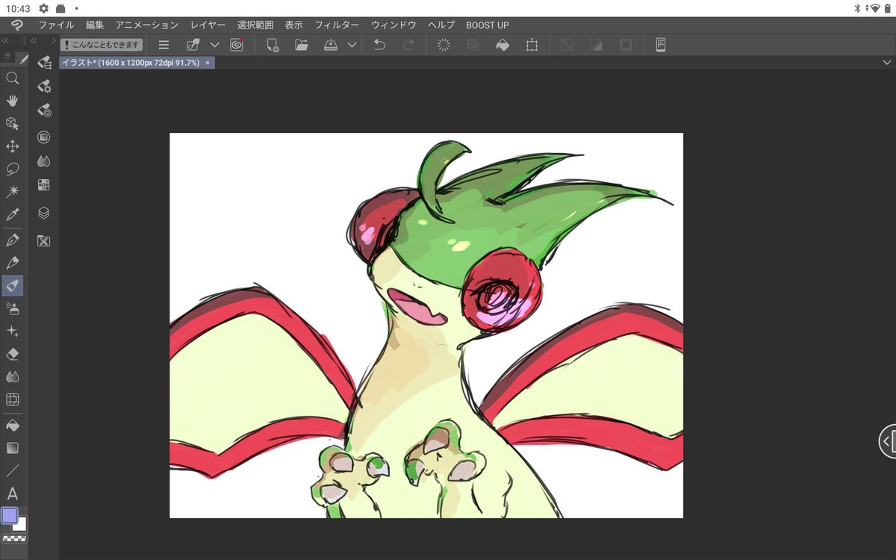Select the Eyedropper tool
This screenshot has width=896, height=560.
coord(12,214)
